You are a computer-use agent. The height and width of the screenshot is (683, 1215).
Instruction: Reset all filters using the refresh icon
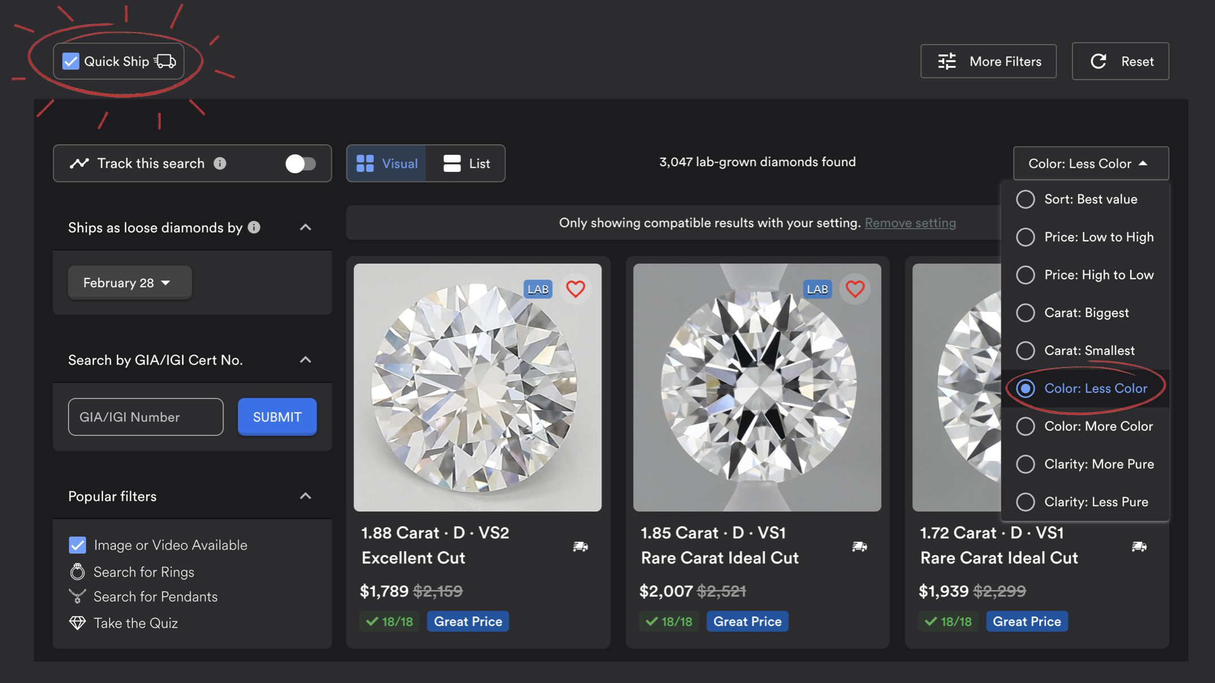pos(1099,61)
